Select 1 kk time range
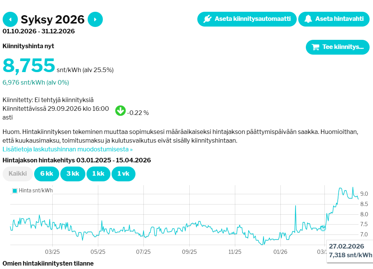The height and width of the screenshot is (269, 373). click(x=98, y=174)
